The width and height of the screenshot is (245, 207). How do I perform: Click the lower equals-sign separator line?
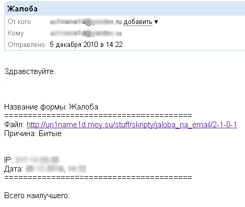tap(98, 178)
